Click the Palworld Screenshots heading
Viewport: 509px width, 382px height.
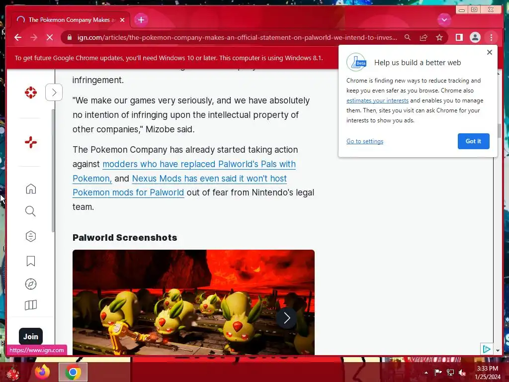125,237
